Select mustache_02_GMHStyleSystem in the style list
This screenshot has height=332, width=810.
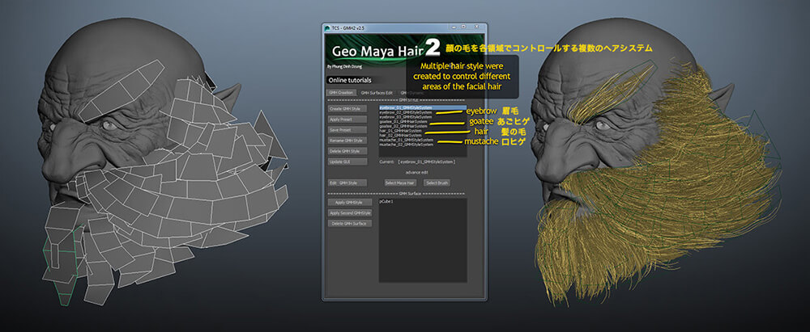coord(423,145)
